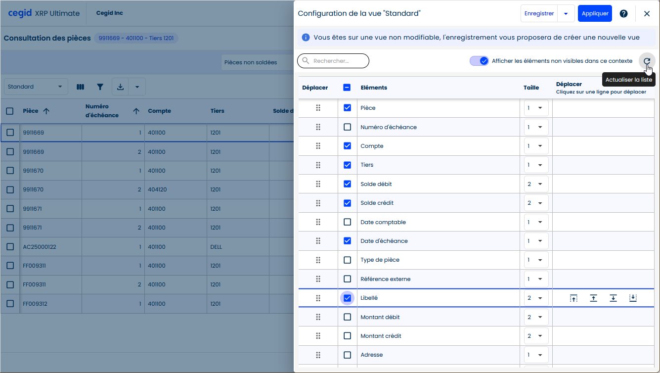The height and width of the screenshot is (373, 660).
Task: Click drag handle for Compte row
Action: [318, 146]
